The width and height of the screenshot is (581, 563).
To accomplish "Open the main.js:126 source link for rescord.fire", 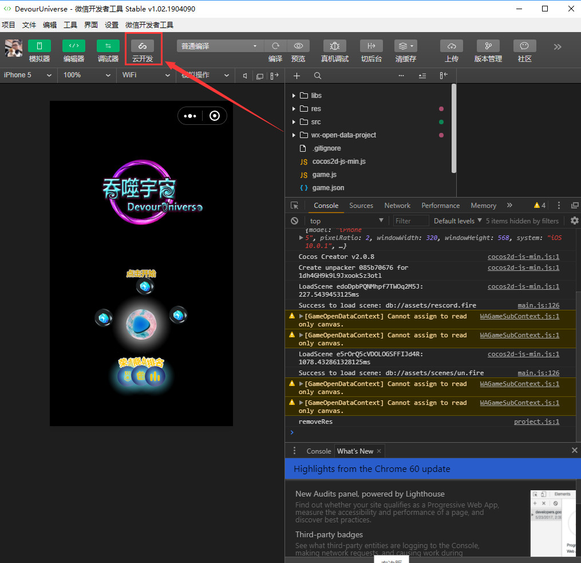I will coord(539,305).
